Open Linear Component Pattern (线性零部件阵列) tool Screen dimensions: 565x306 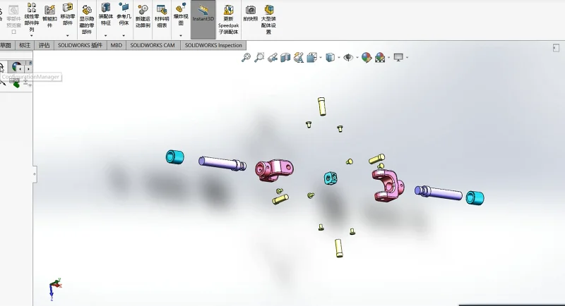click(32, 17)
